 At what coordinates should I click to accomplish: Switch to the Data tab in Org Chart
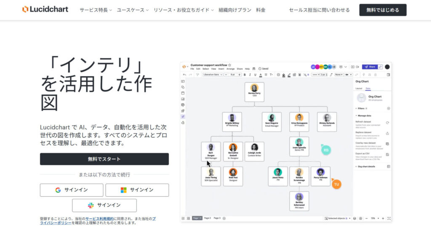click(x=368, y=88)
